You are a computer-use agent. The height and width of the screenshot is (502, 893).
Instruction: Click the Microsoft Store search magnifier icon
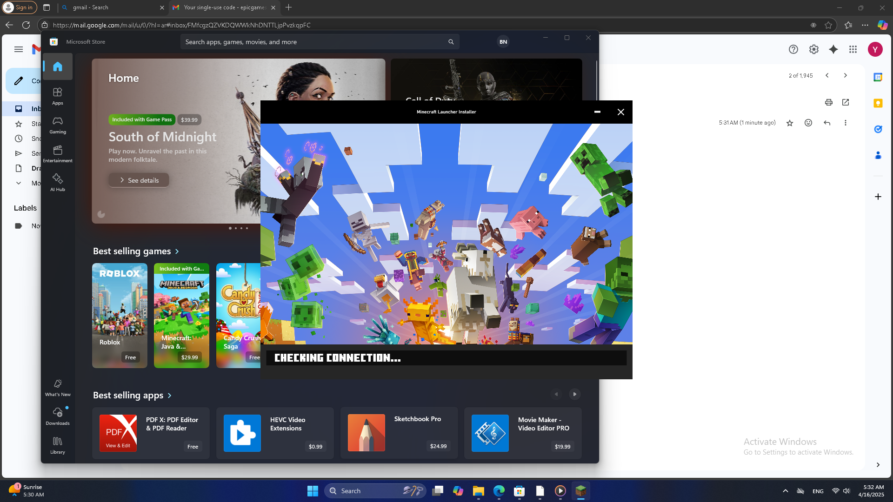point(451,42)
